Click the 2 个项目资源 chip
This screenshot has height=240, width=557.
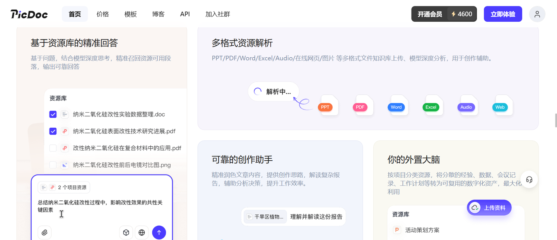[64, 187]
